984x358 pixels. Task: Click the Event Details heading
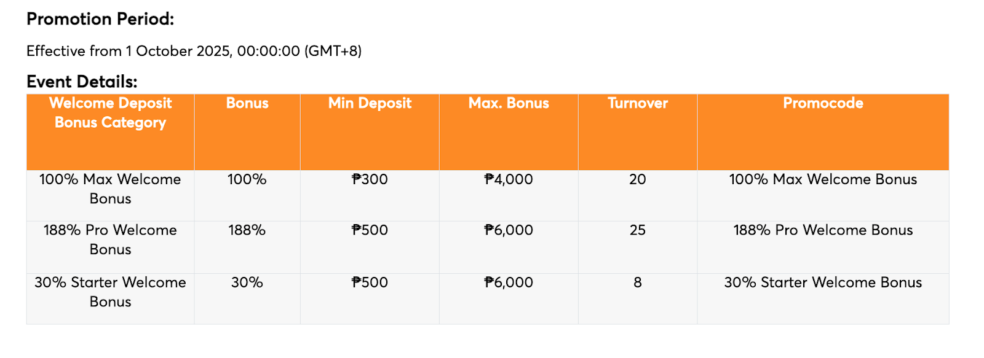point(82,82)
